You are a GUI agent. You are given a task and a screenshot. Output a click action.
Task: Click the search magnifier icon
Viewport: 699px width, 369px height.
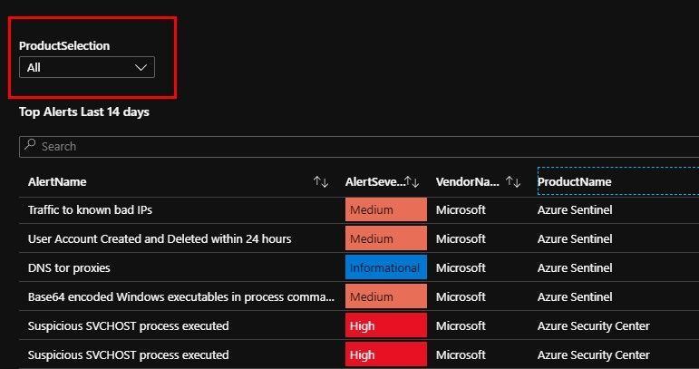30,144
